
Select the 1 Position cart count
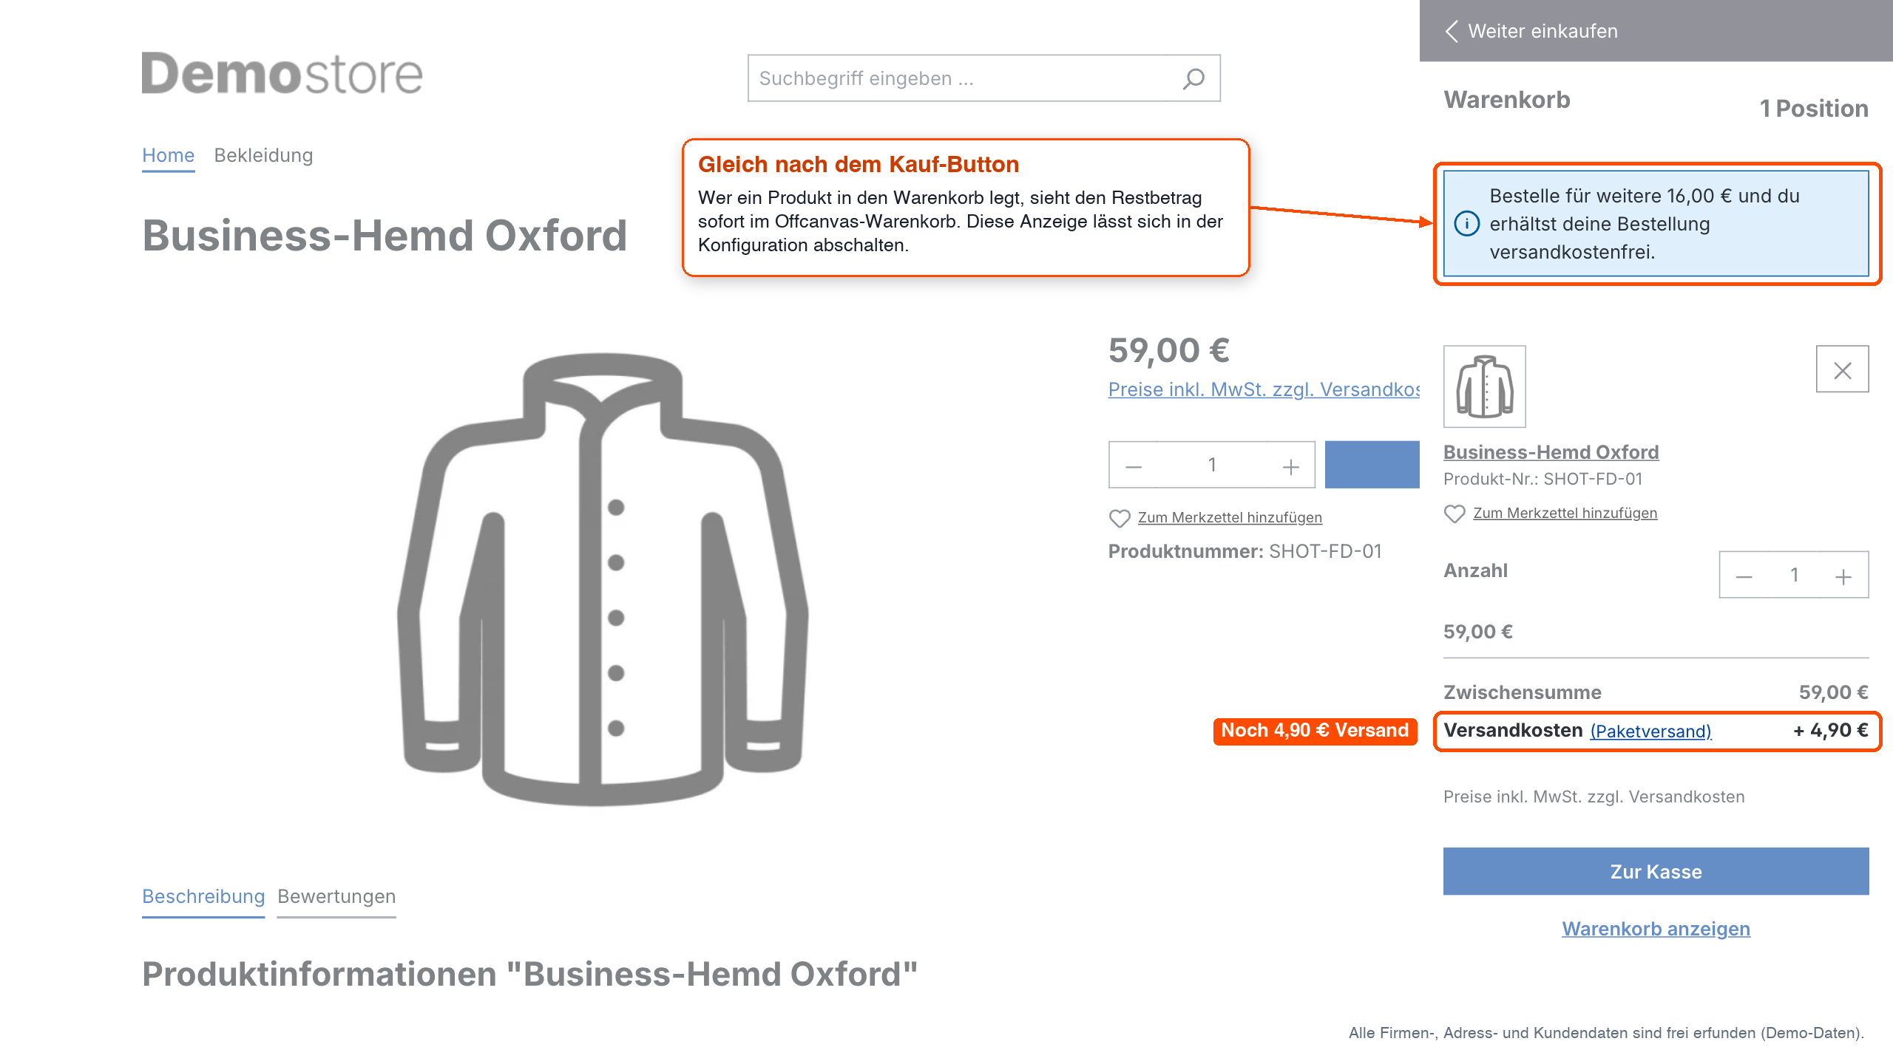[1814, 109]
